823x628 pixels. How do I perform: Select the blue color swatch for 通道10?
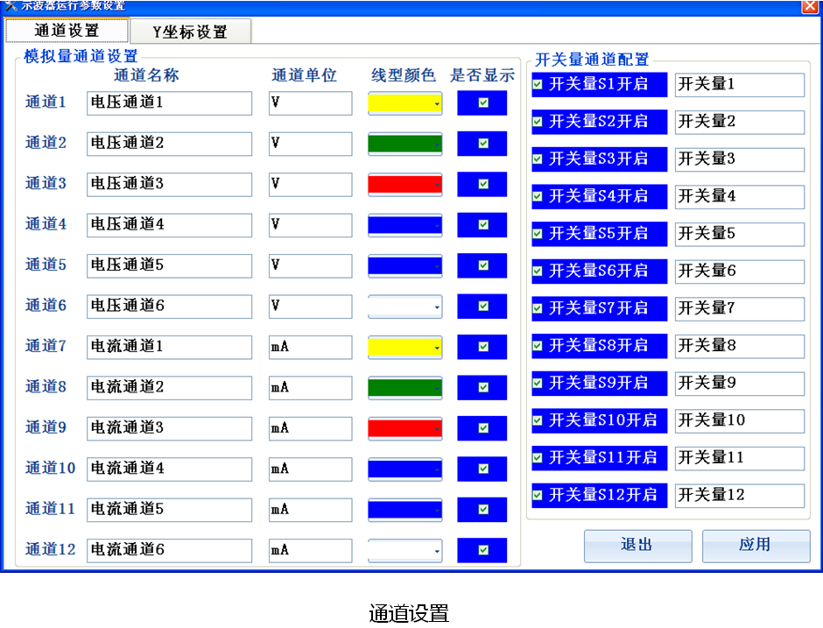[x=401, y=469]
